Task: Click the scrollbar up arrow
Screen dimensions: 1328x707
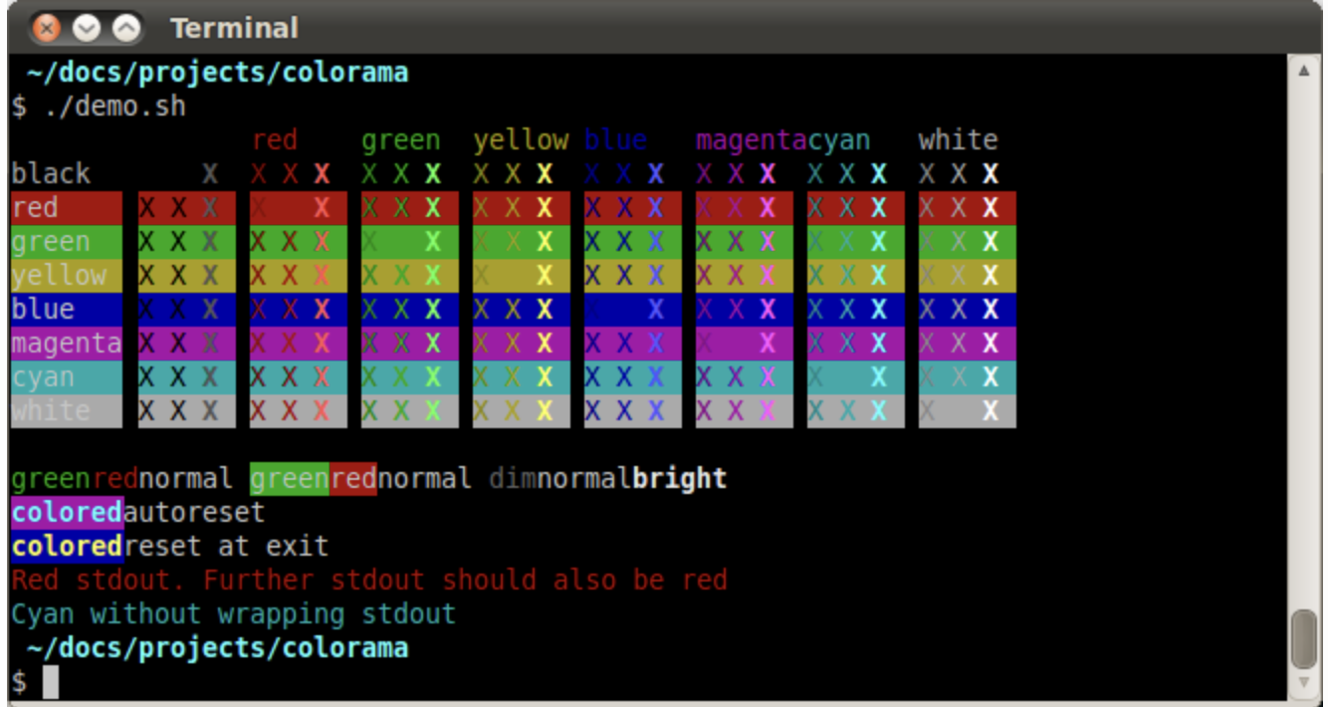Action: click(x=1303, y=72)
